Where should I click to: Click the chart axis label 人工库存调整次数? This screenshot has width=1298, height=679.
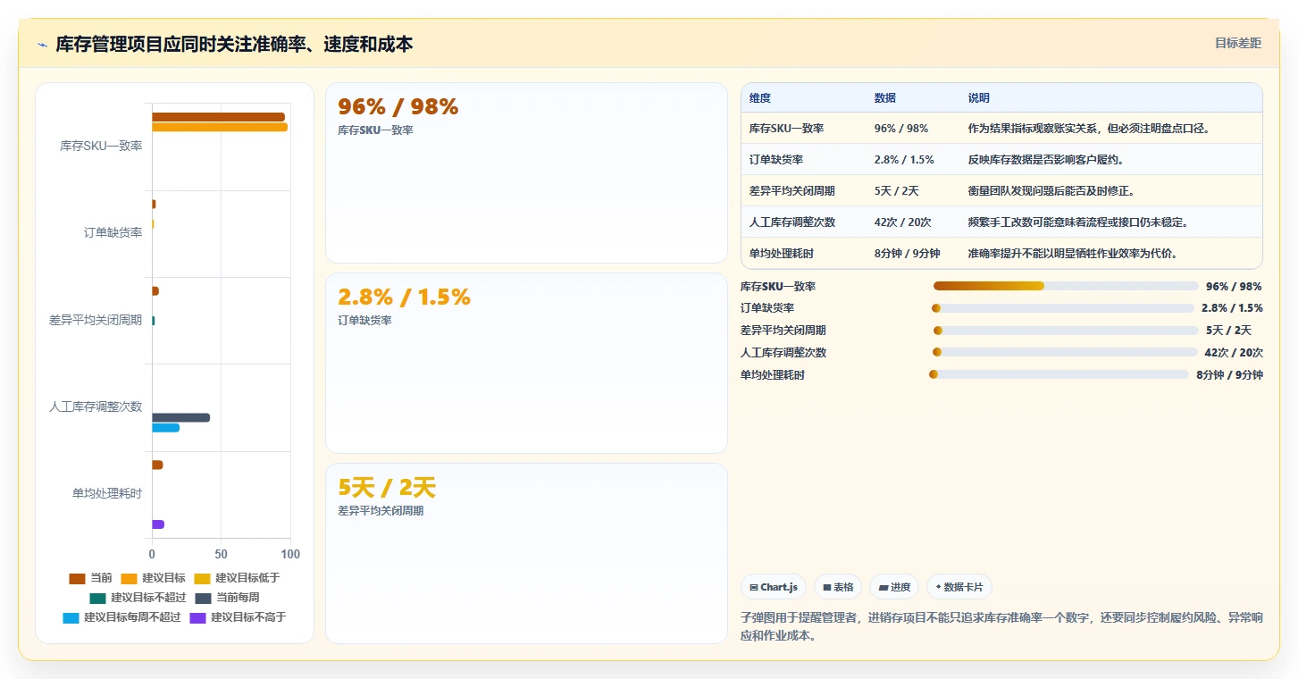coord(96,407)
